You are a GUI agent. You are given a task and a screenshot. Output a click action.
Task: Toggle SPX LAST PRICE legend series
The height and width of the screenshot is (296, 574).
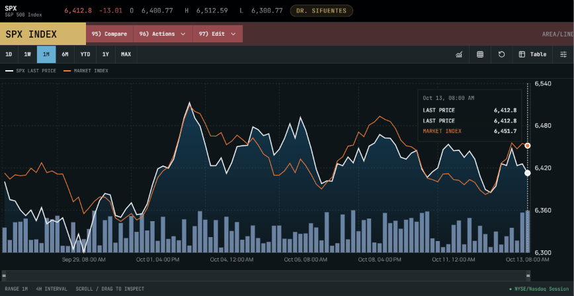(30, 71)
